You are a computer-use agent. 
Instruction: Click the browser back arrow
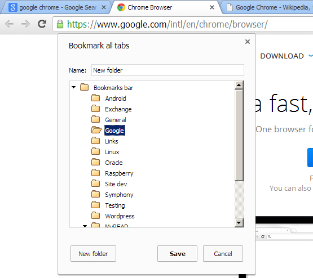pos(9,24)
